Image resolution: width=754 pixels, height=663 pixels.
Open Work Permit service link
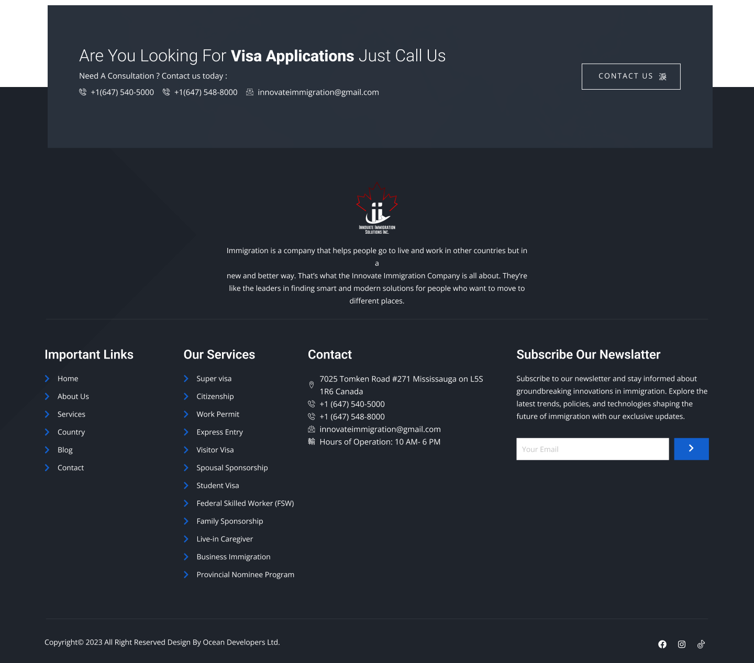218,414
